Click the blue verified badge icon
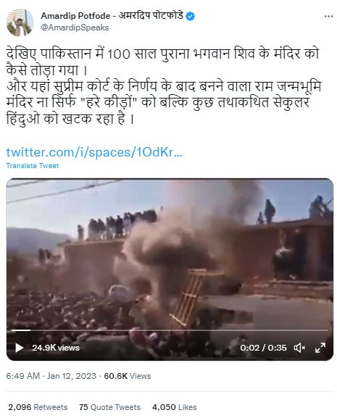The height and width of the screenshot is (418, 337). [190, 16]
